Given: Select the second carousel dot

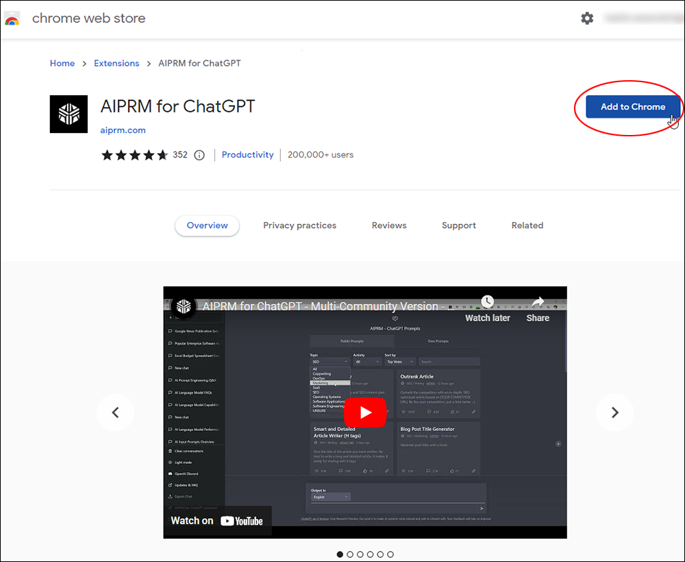Looking at the screenshot, I should pyautogui.click(x=350, y=554).
